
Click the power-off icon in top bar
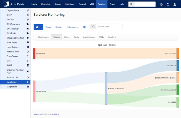(161, 4)
